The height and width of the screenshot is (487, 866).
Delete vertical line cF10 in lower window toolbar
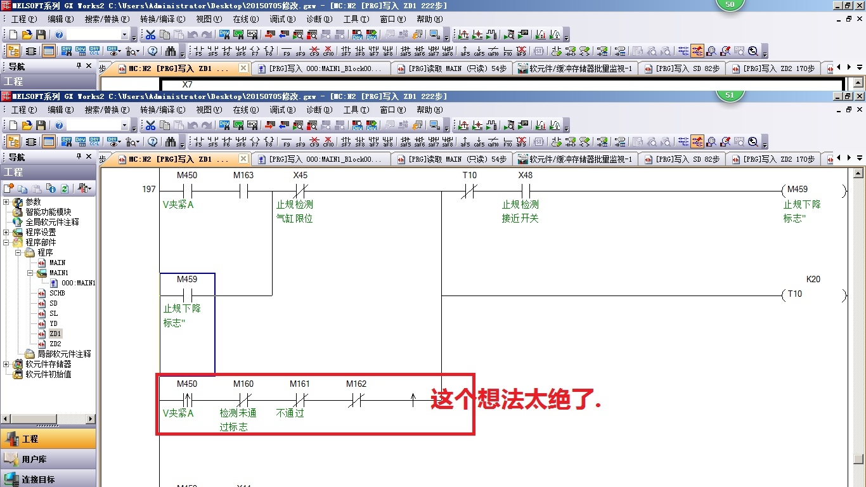tap(328, 142)
